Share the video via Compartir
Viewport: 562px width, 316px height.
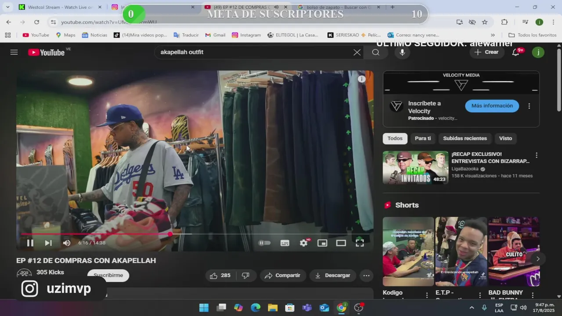[283, 276]
